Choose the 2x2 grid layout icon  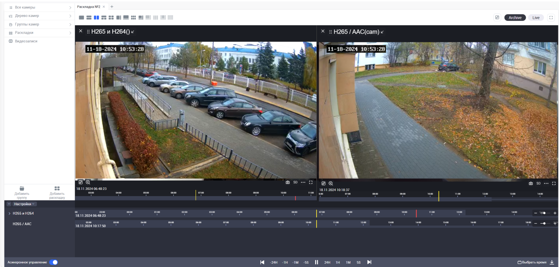click(111, 18)
